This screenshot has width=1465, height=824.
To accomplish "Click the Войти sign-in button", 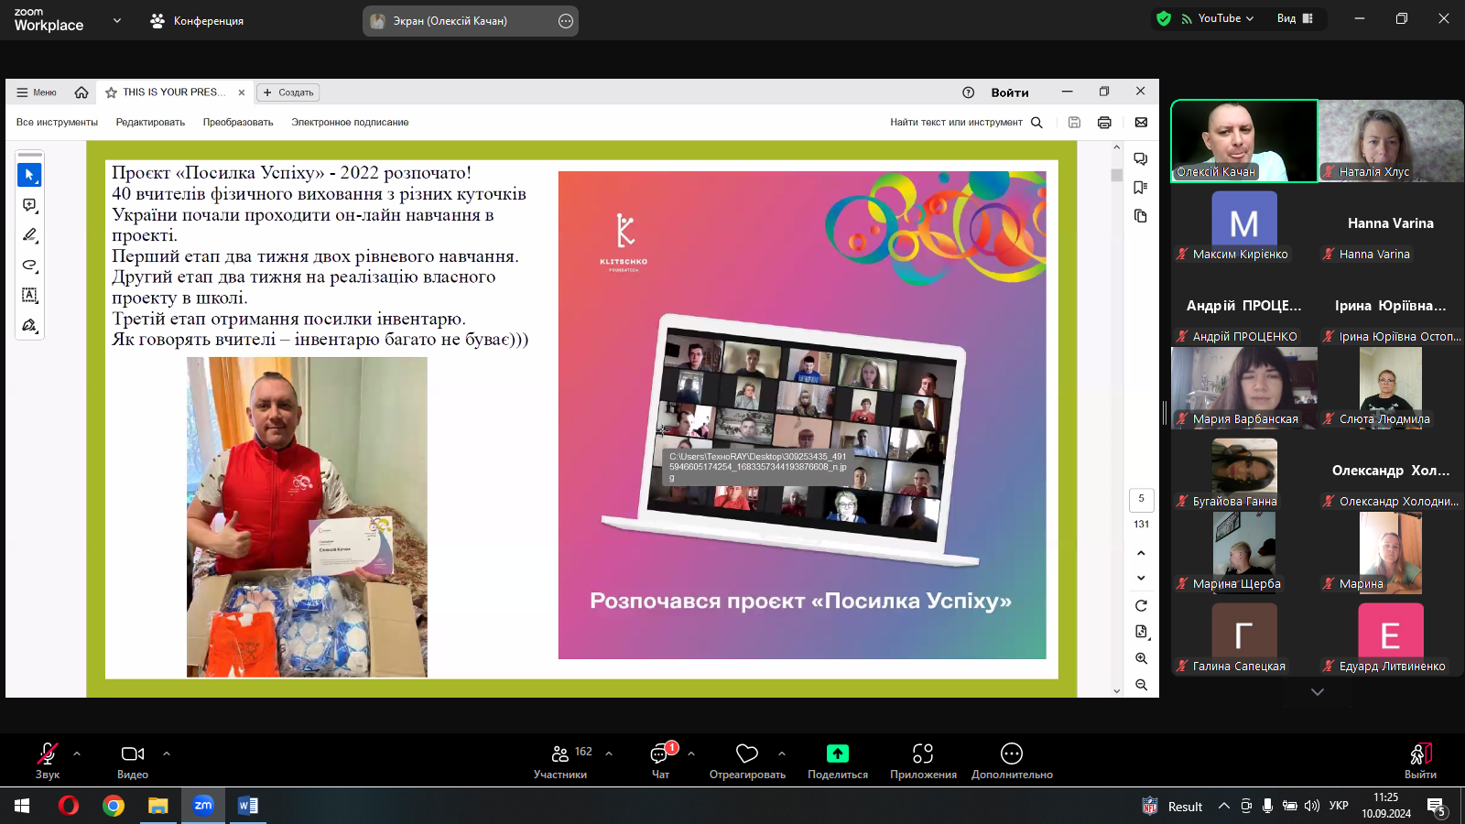I will [x=1009, y=92].
